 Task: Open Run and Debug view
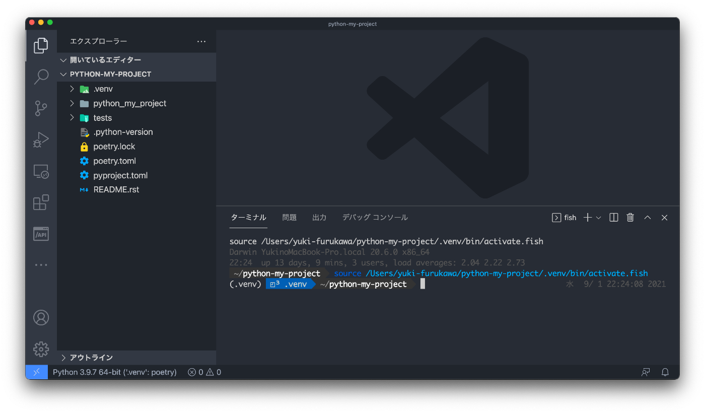(41, 140)
